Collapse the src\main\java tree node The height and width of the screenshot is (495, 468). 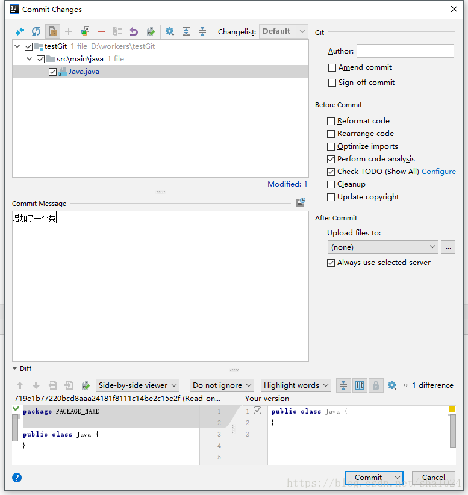click(29, 59)
